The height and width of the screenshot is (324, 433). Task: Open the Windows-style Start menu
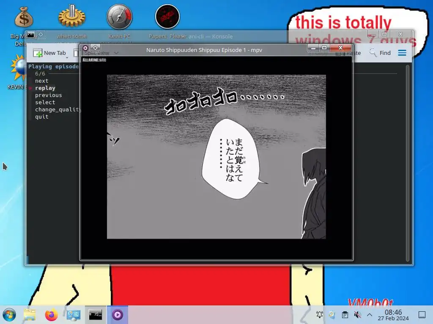click(x=9, y=315)
